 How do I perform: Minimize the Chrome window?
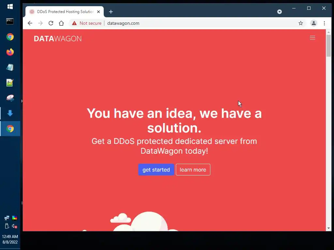294,8
